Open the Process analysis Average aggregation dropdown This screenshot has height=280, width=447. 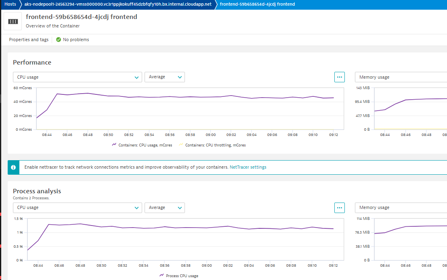[164, 207]
